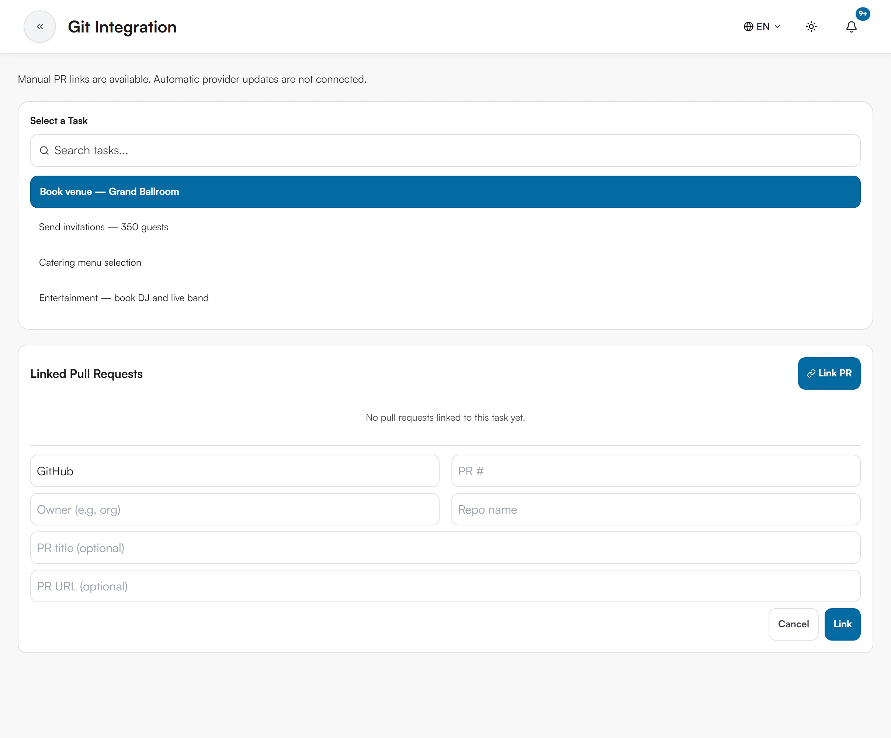Open the EN language dropdown
Image resolution: width=891 pixels, height=738 pixels.
pyautogui.click(x=762, y=27)
